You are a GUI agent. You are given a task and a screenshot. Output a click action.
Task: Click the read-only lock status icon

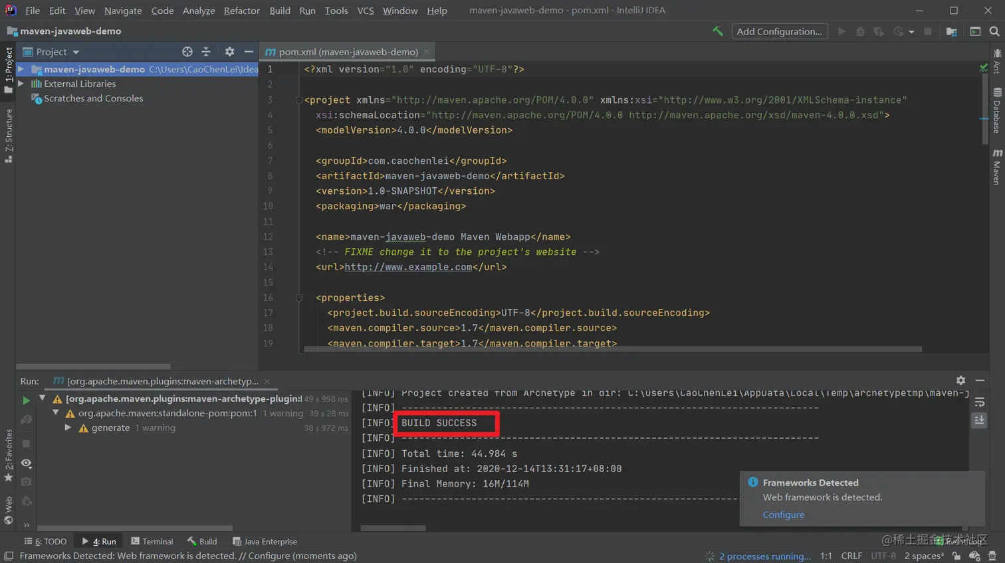click(956, 556)
